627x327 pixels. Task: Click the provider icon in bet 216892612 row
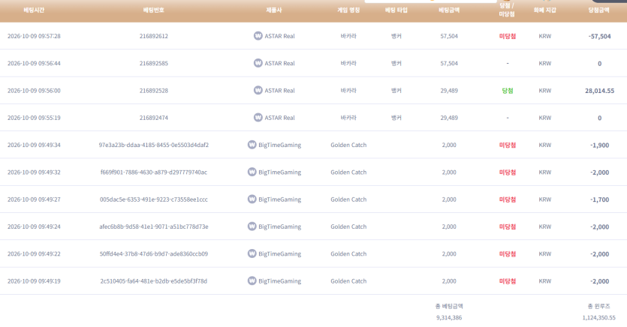pos(258,36)
